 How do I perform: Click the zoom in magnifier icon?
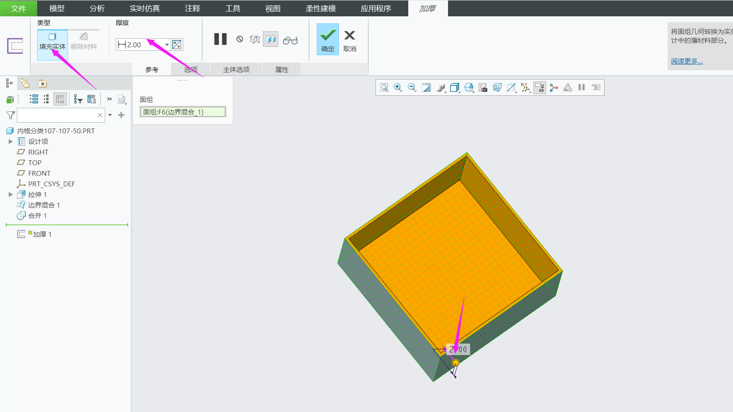398,87
